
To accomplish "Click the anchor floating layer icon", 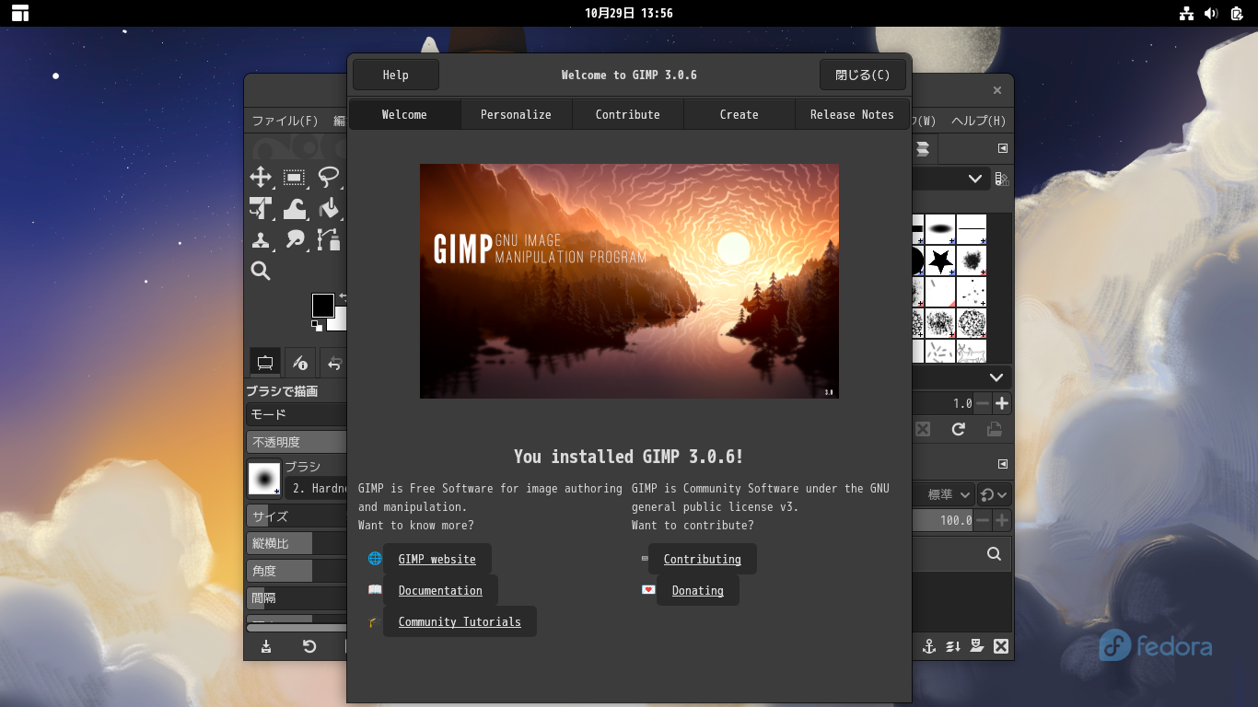I will pyautogui.click(x=929, y=646).
